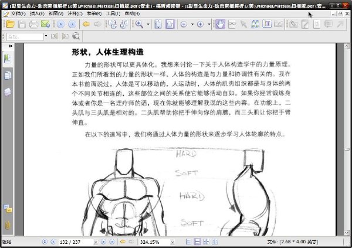Open the attachments paperclip panel
Screen dimensions: 352x248
(8, 225)
